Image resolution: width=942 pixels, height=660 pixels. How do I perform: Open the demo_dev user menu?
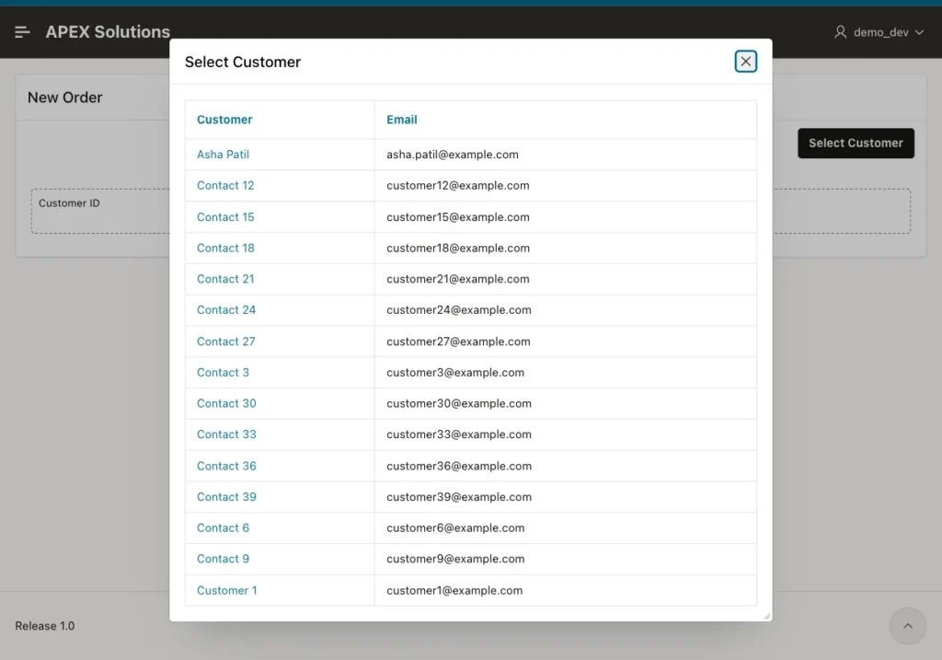point(879,32)
